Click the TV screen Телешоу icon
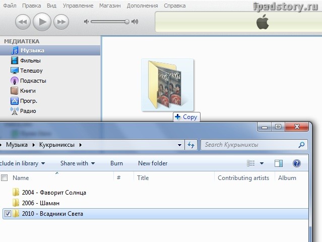Screen dimensions: 322x242 (x=15, y=71)
